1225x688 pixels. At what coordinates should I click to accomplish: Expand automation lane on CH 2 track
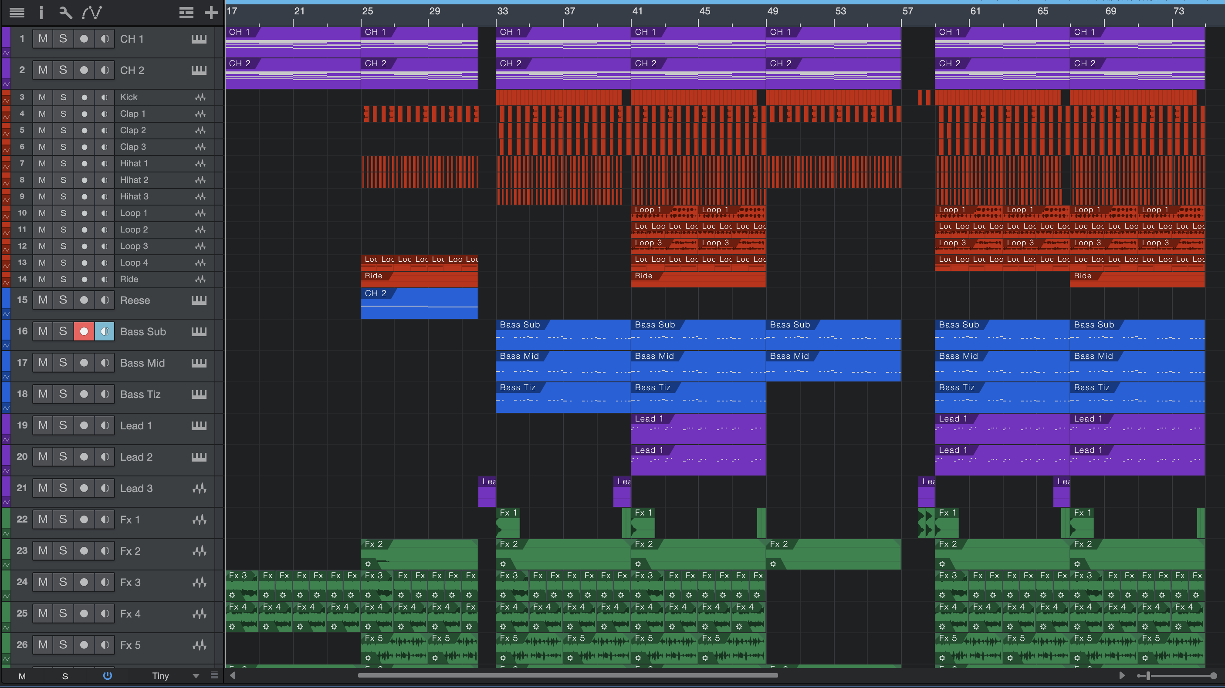[x=6, y=84]
